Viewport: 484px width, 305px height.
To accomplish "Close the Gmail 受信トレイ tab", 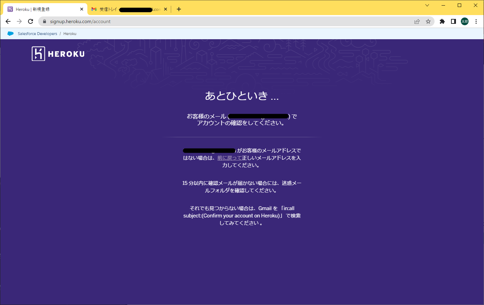I will pos(166,9).
